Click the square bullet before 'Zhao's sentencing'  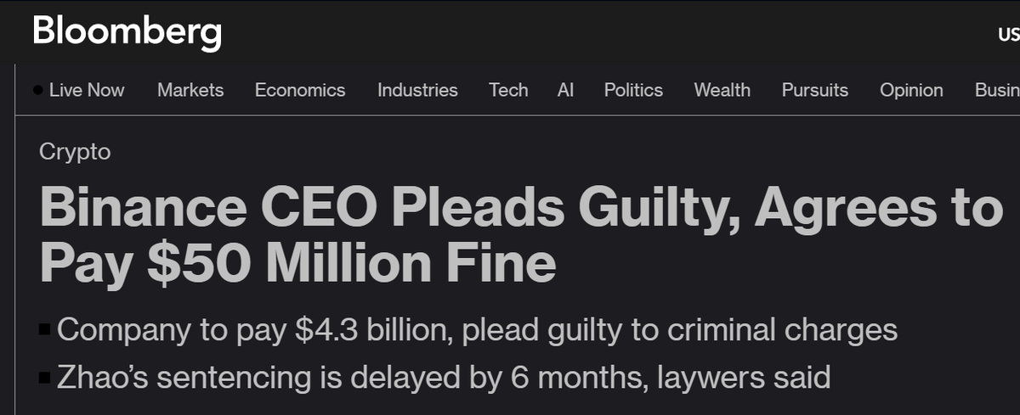click(45, 376)
